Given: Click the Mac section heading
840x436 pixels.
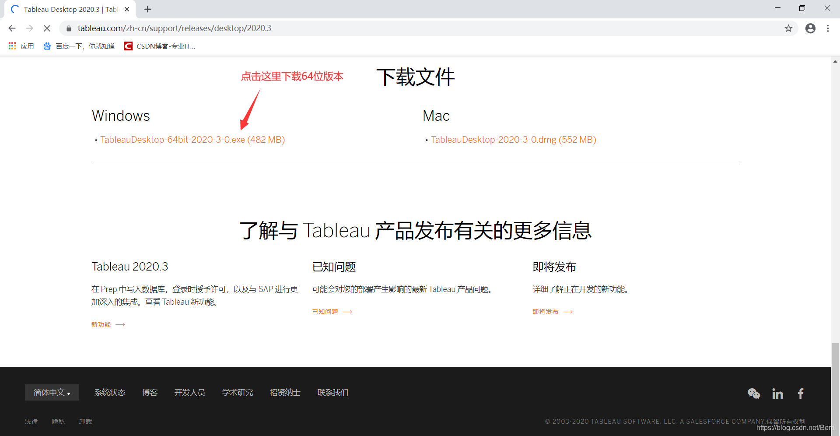Looking at the screenshot, I should point(436,116).
